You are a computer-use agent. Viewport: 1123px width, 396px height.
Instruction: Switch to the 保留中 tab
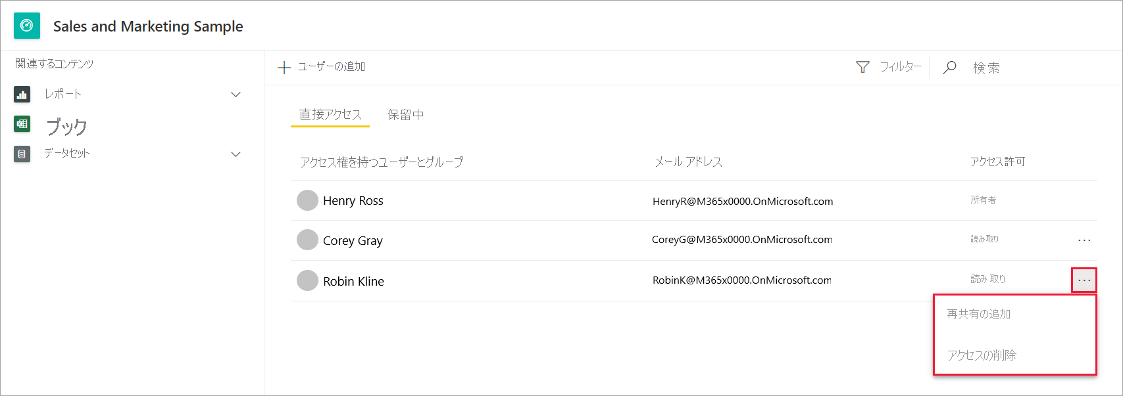pyautogui.click(x=405, y=115)
